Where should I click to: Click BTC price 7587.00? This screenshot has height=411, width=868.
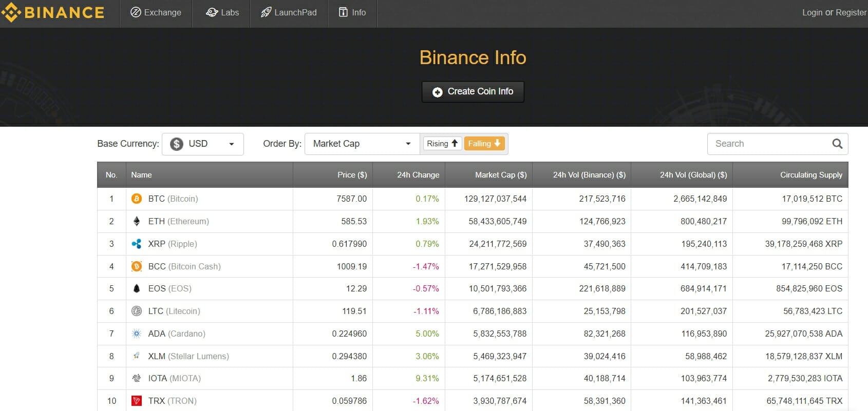pyautogui.click(x=352, y=199)
